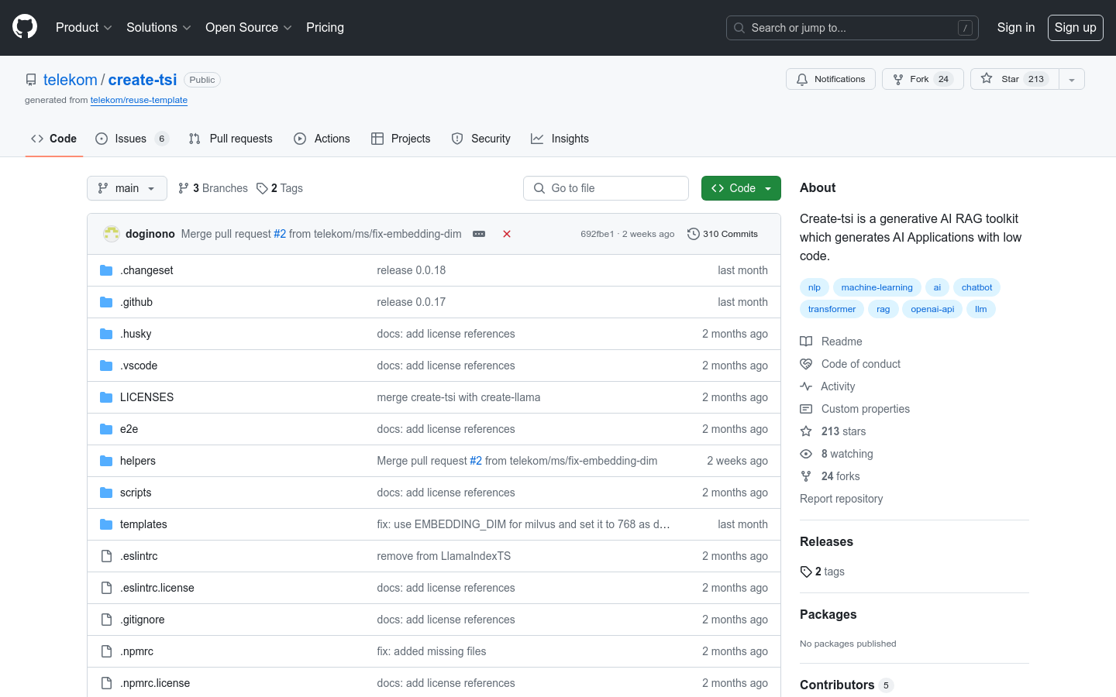Open the telekom organization link
Screen dimensions: 1116x697
(x=71, y=80)
